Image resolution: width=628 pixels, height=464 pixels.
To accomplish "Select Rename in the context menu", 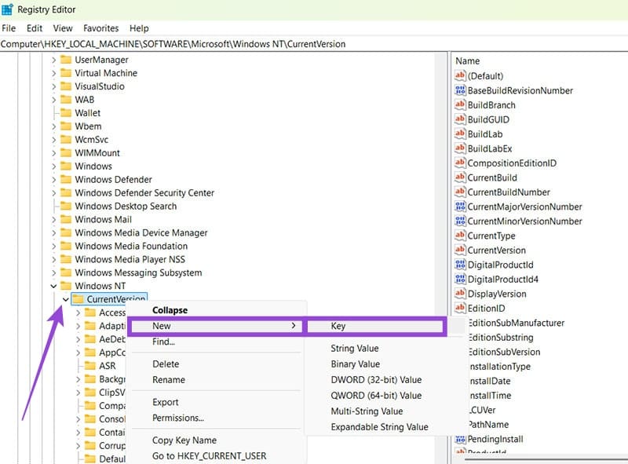I will coord(169,379).
